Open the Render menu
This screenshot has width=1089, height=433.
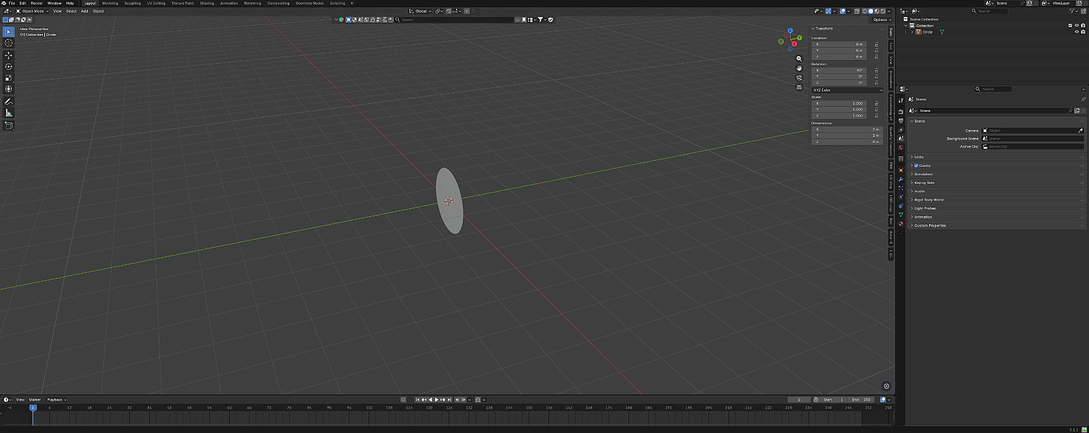[x=36, y=3]
